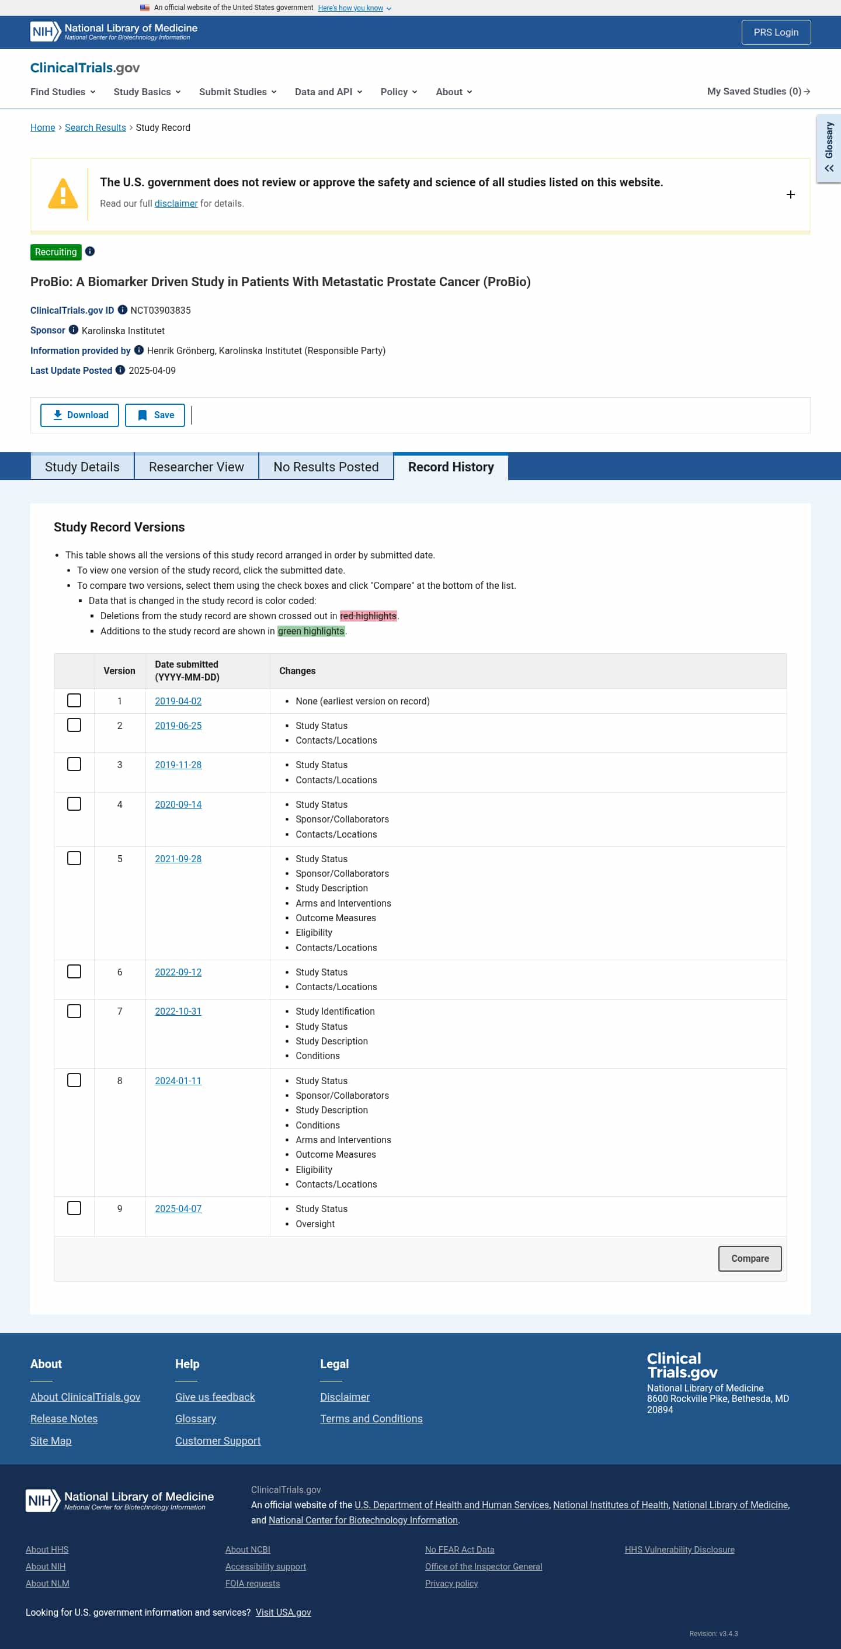The image size is (841, 1649).
Task: Open version submitted on 2022-09-12
Action: [x=178, y=973]
